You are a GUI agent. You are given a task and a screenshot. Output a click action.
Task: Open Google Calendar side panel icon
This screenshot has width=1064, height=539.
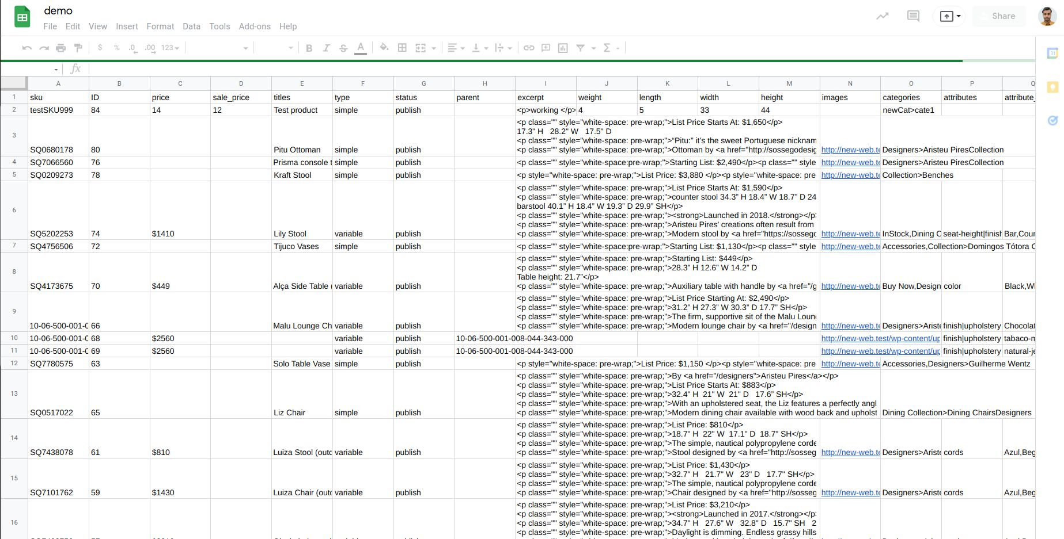coord(1052,53)
